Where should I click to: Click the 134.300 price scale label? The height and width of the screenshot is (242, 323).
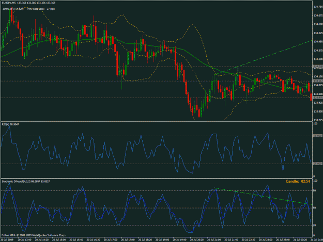click(318, 59)
